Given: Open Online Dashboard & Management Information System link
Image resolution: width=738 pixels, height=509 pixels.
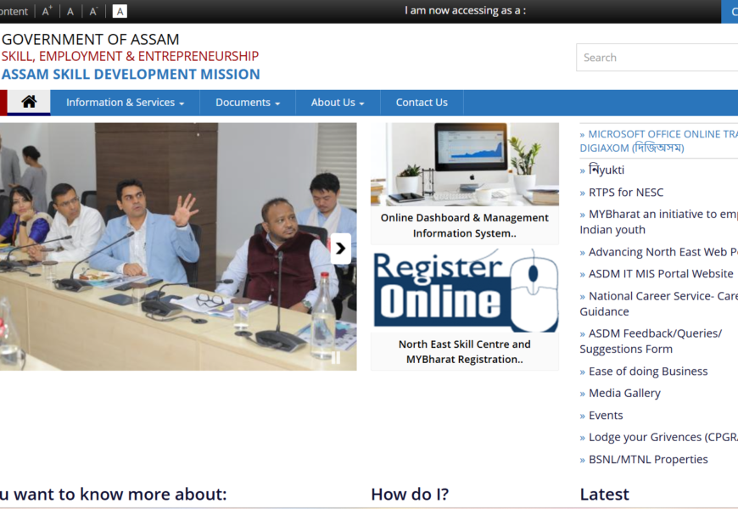Looking at the screenshot, I should point(465,226).
